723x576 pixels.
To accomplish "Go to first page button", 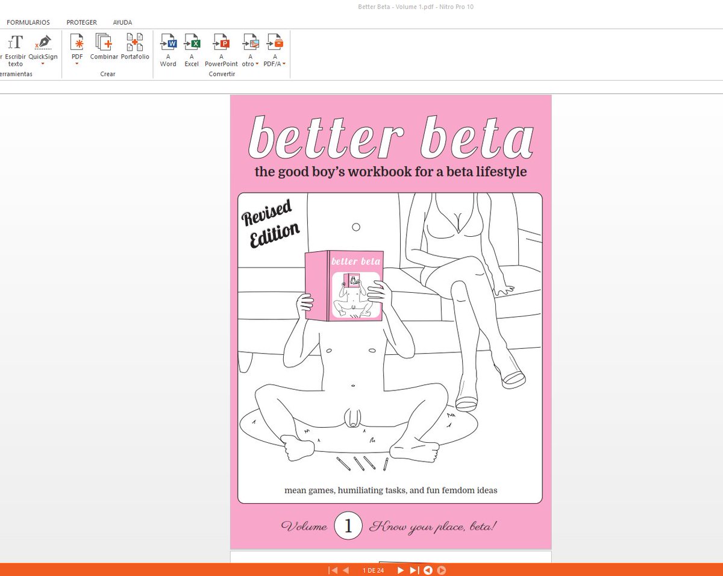I will 333,570.
